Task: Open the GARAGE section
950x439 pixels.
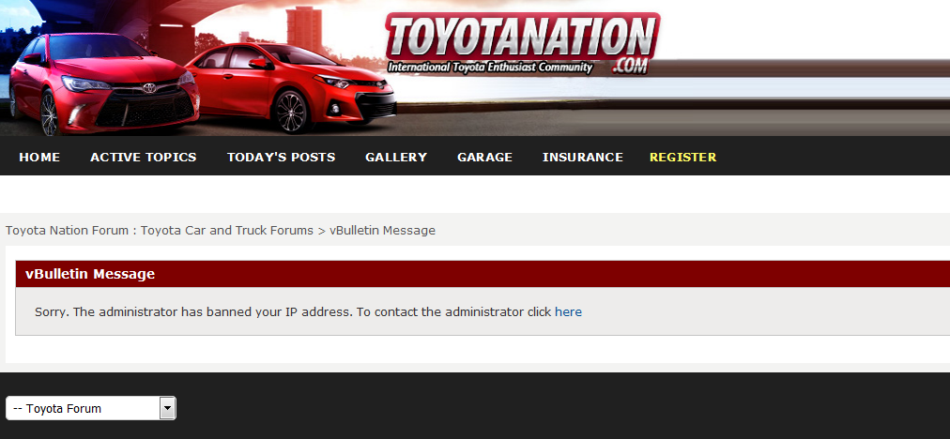Action: 484,157
